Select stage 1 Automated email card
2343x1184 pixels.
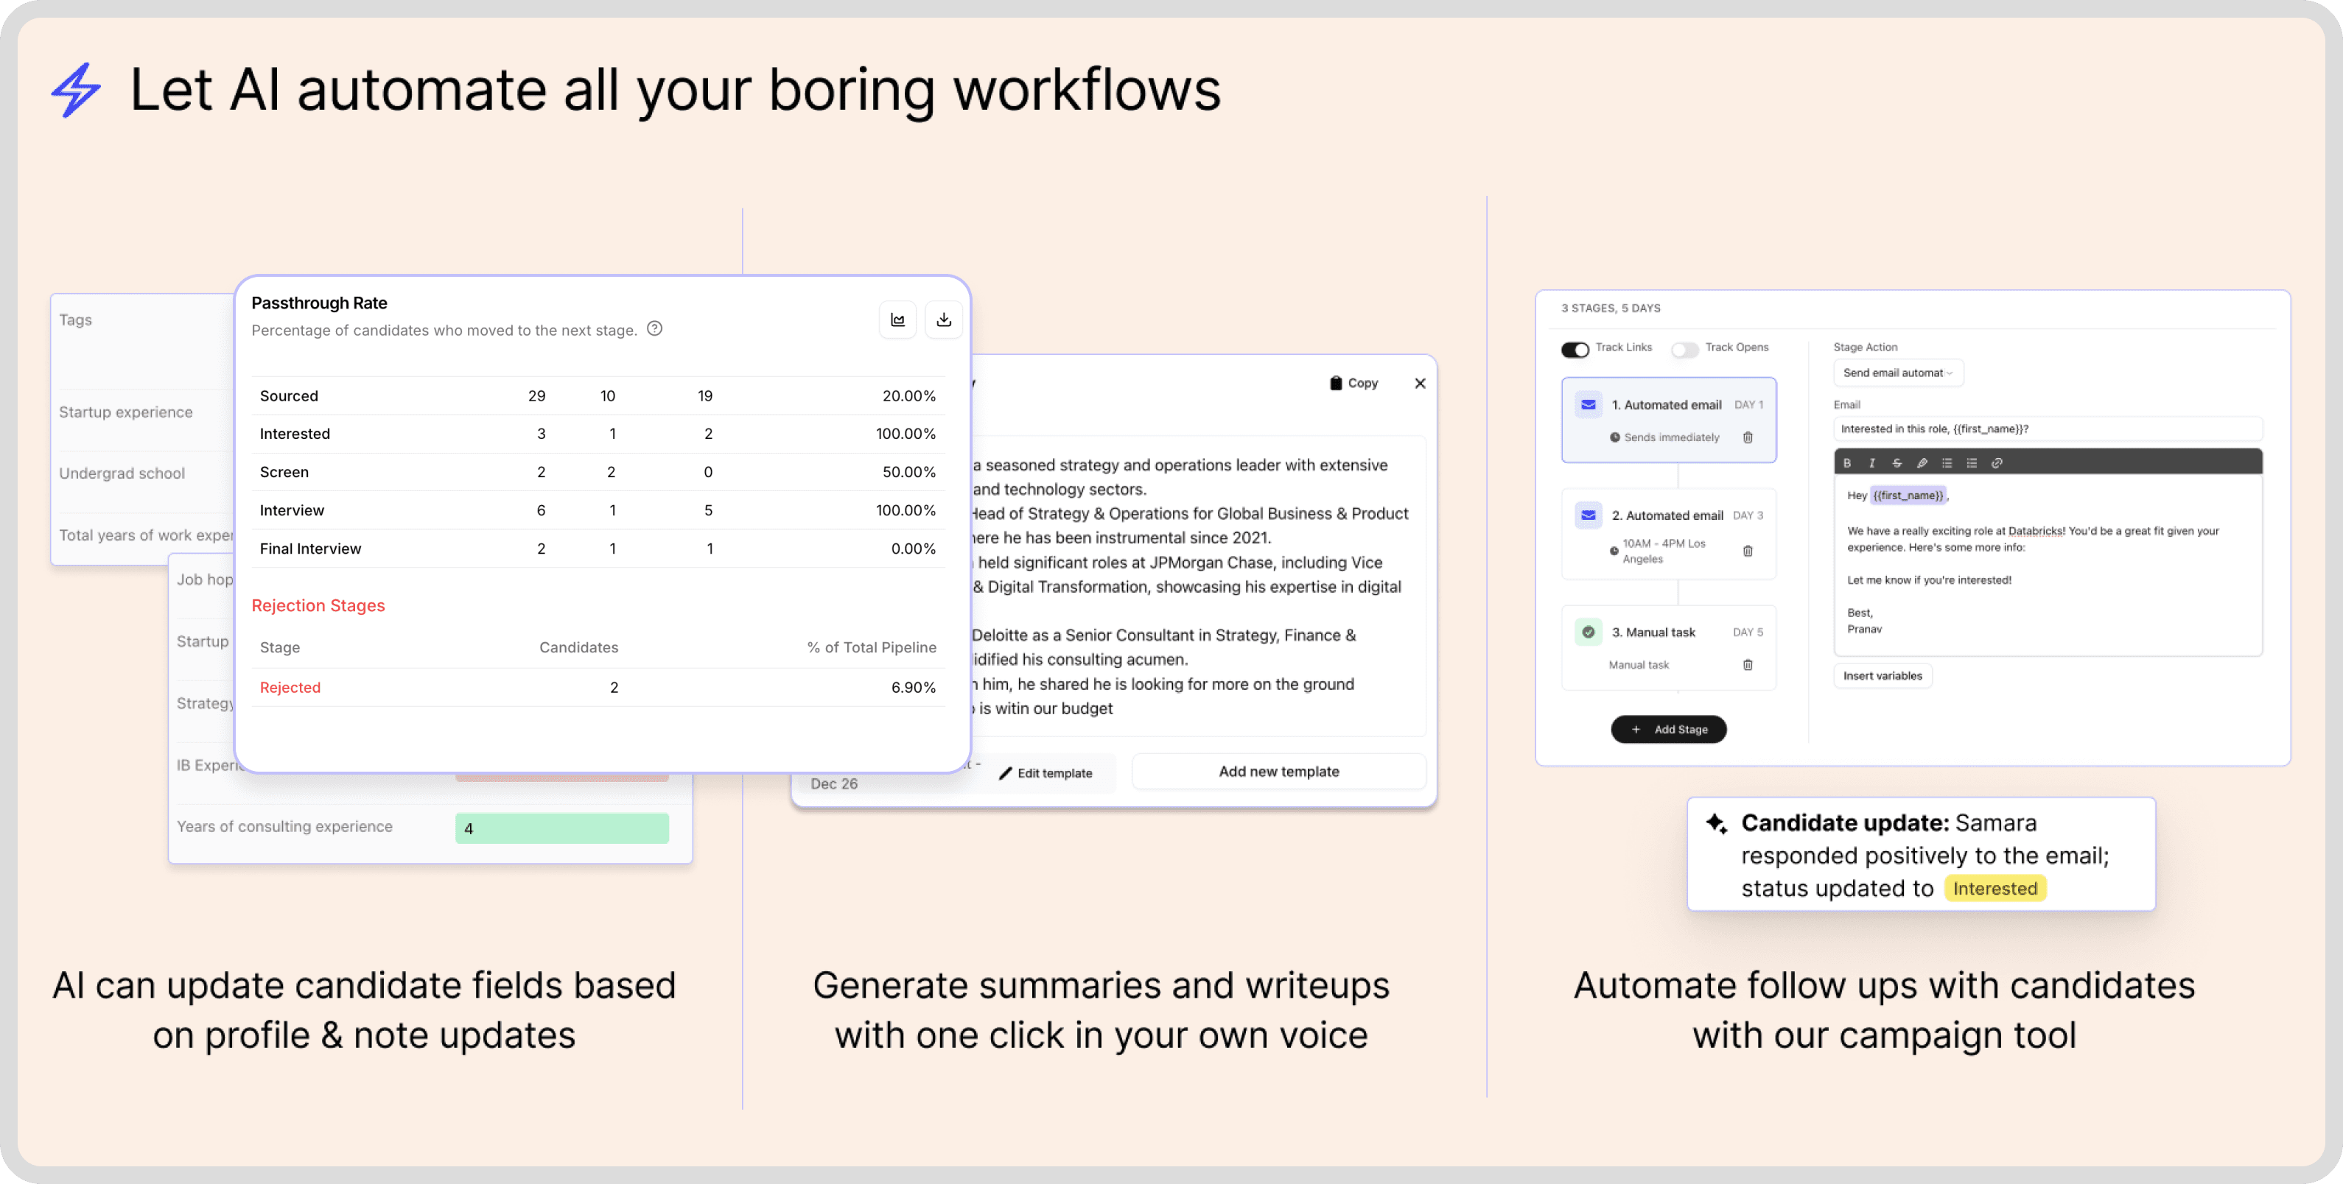(1669, 420)
